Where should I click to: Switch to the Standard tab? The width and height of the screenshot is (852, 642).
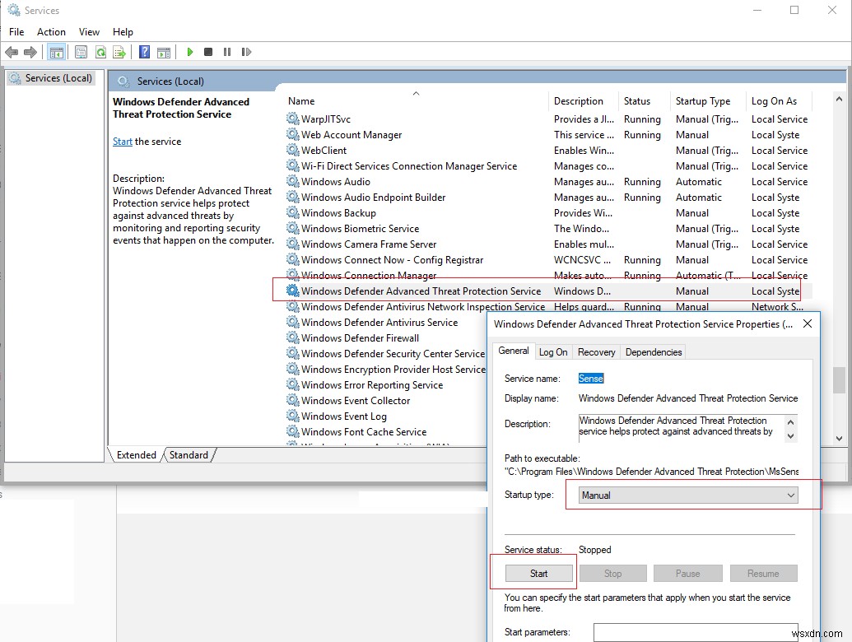click(189, 454)
